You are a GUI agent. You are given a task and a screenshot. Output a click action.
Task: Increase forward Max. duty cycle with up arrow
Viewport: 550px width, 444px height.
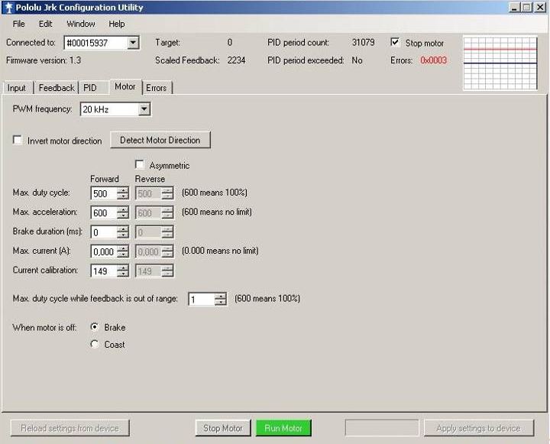pyautogui.click(x=122, y=190)
